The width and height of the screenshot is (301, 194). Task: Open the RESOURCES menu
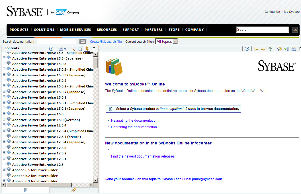pos(107,30)
